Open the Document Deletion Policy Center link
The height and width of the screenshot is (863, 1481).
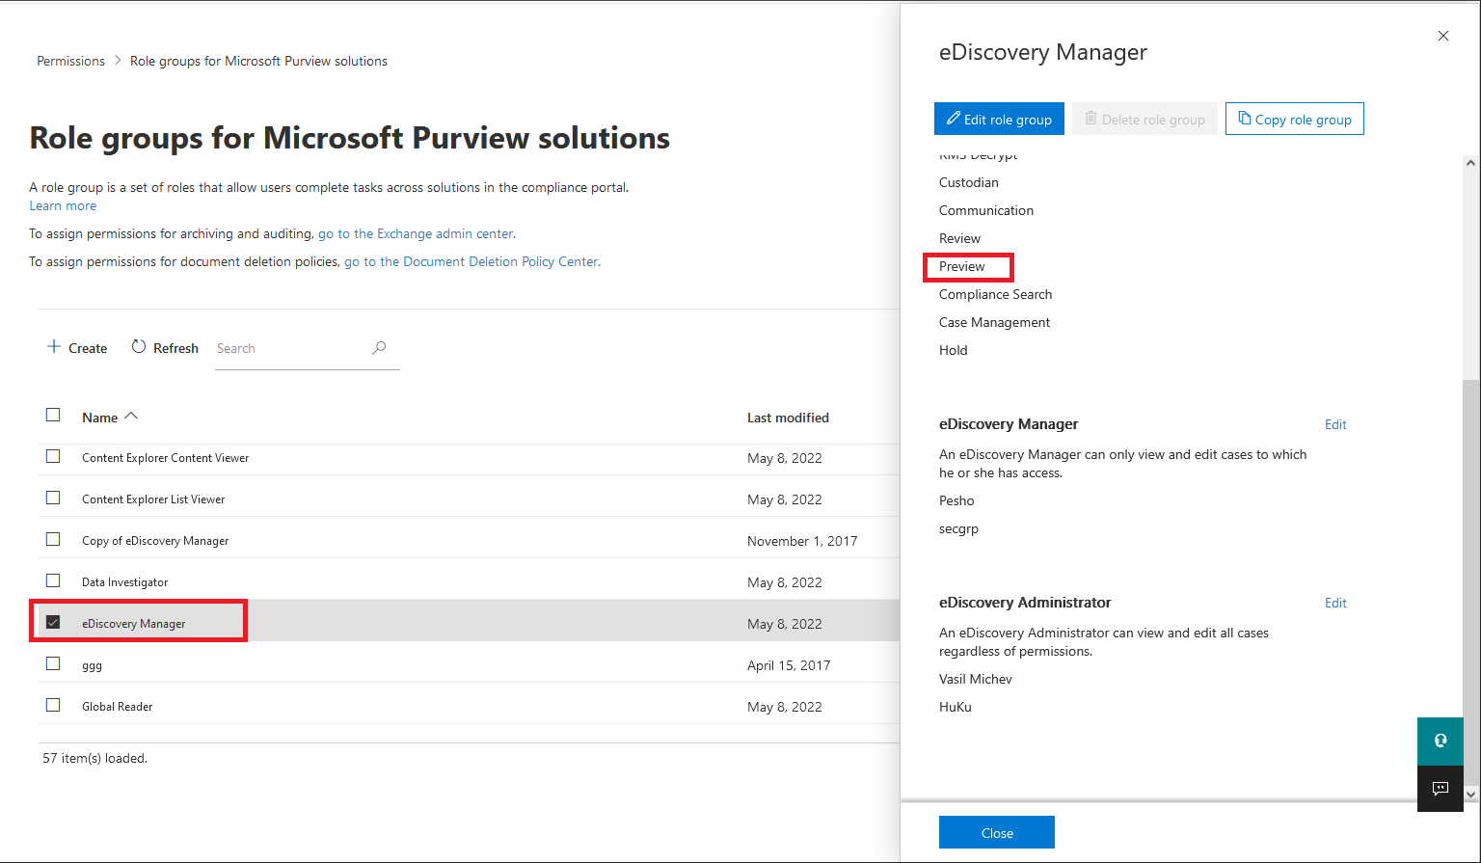pos(471,261)
